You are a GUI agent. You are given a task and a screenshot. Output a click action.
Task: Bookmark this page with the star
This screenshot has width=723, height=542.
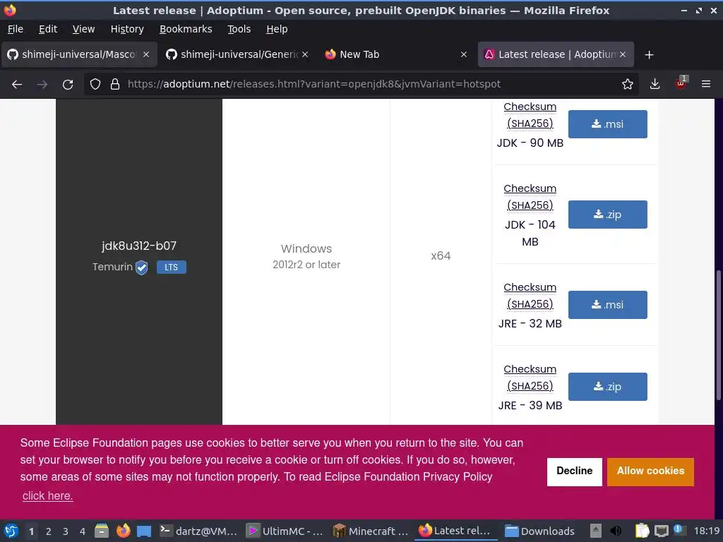click(x=627, y=85)
